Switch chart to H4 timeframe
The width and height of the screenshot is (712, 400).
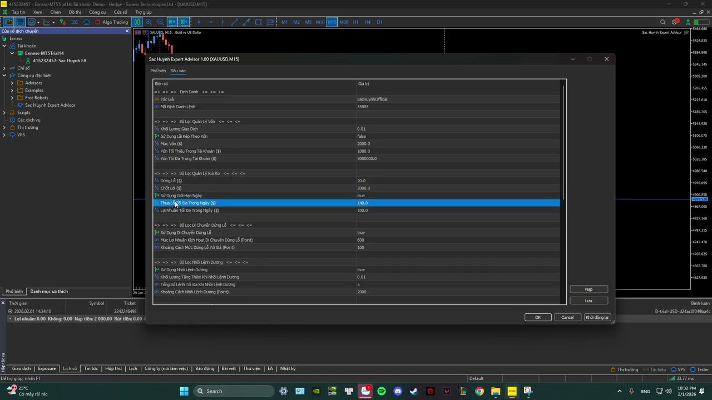pos(368,22)
